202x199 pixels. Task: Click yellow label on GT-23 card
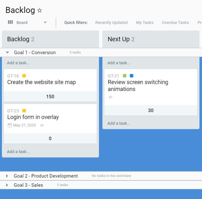(24, 111)
